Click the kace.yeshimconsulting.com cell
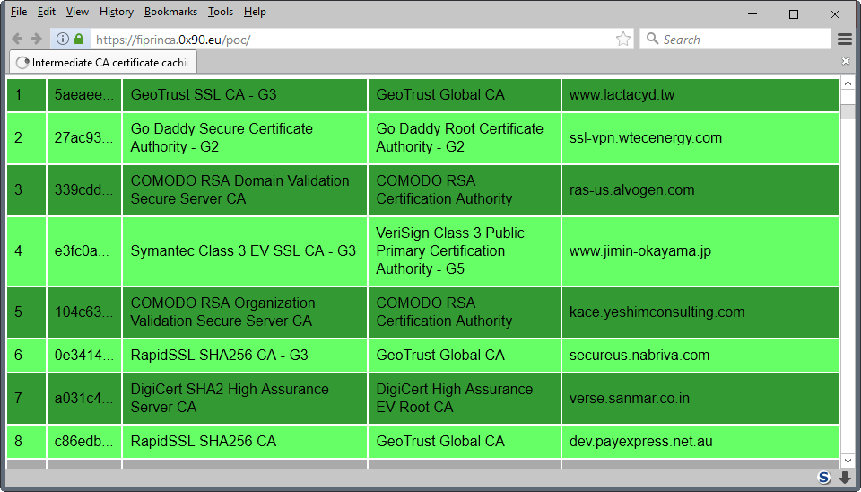Viewport: 861px width, 492px height. (700, 312)
